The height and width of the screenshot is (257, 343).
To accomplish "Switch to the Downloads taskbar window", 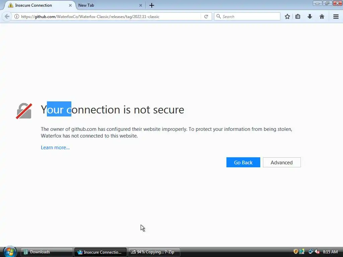I will click(x=47, y=252).
